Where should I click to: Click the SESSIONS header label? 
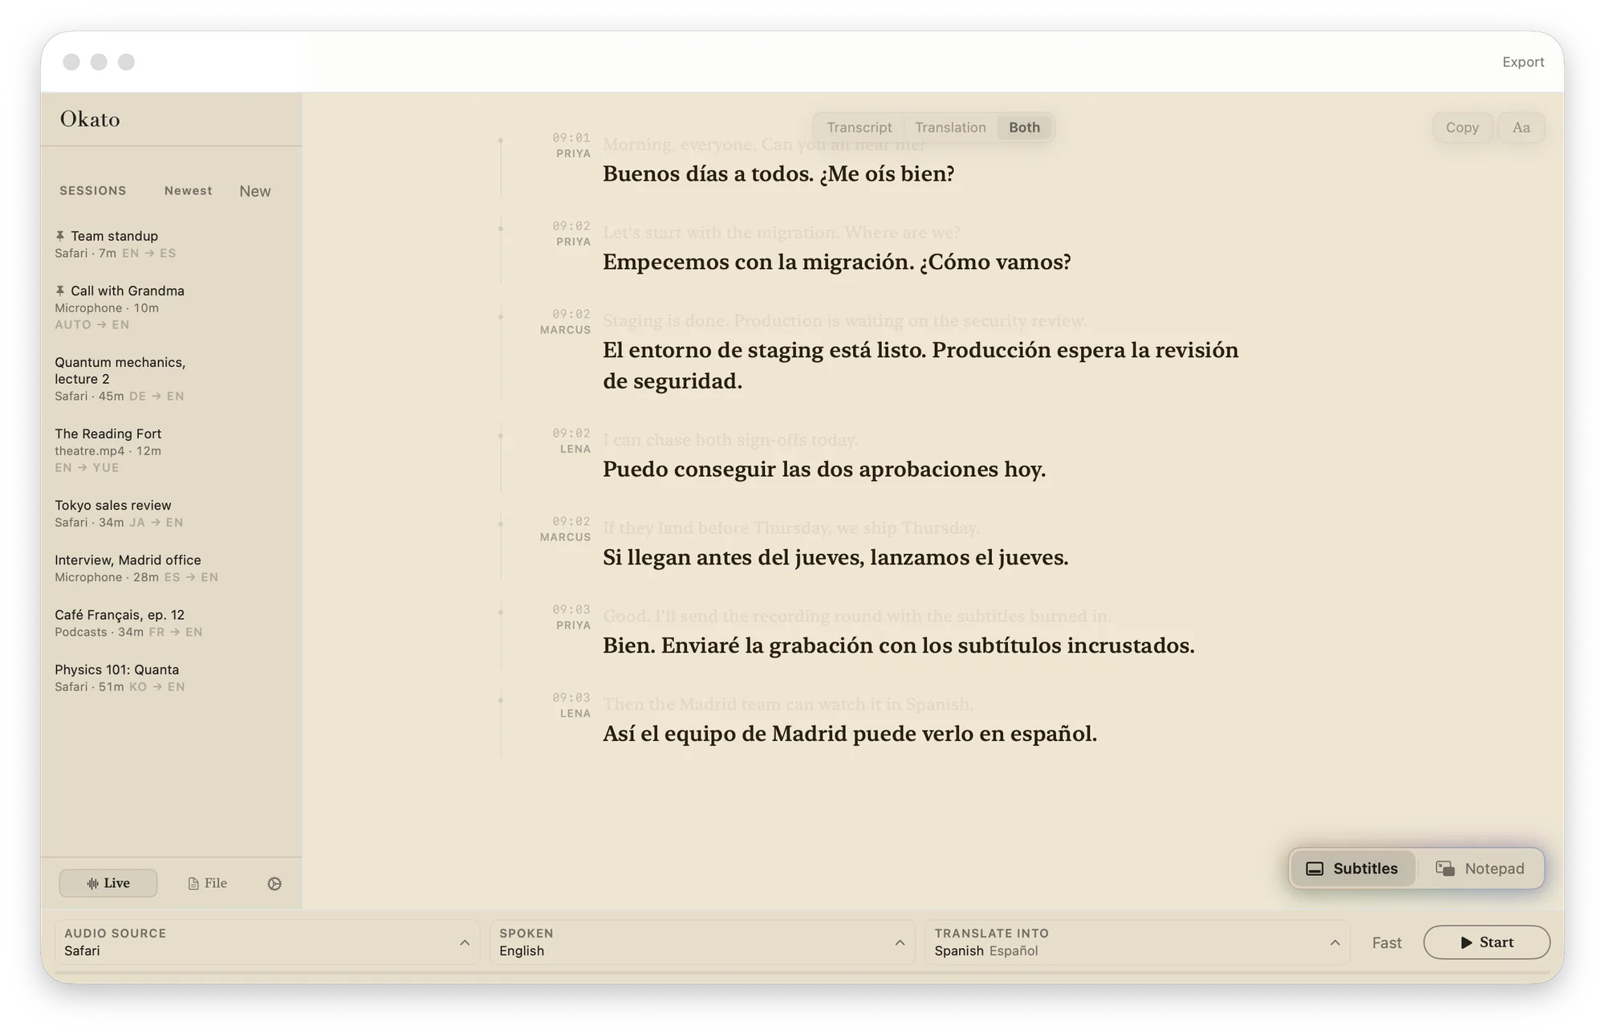[x=93, y=190]
